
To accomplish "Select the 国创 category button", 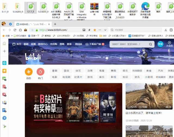I will pyautogui.click(x=66, y=71).
